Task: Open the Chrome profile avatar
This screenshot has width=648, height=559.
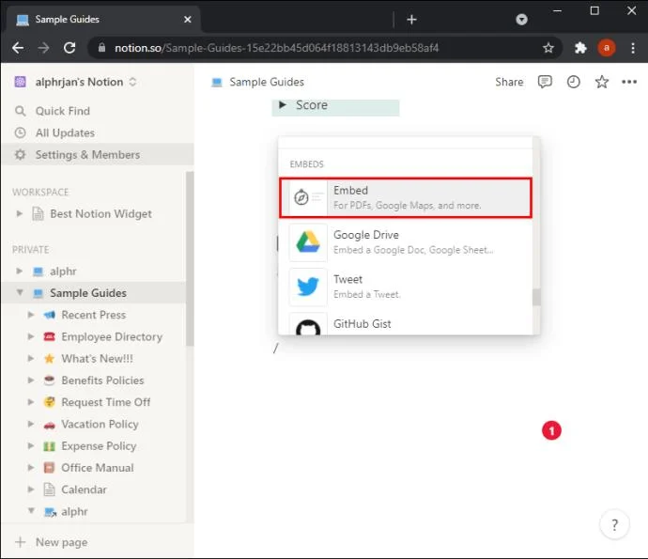Action: click(607, 48)
